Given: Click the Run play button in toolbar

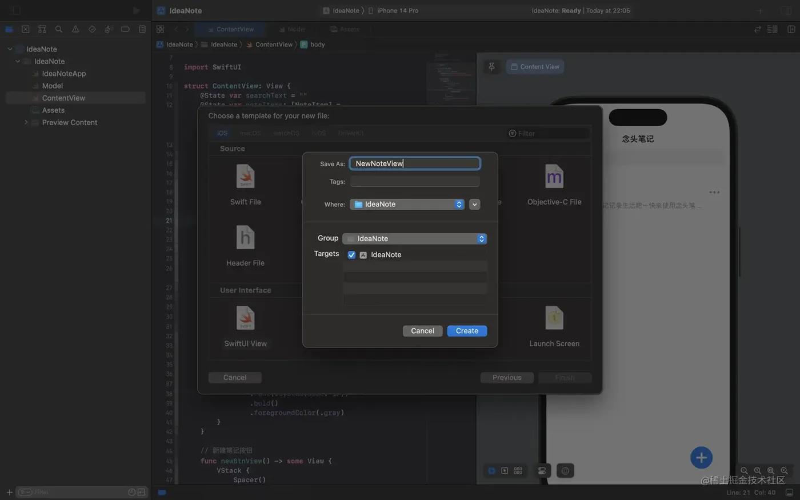Looking at the screenshot, I should [x=136, y=10].
